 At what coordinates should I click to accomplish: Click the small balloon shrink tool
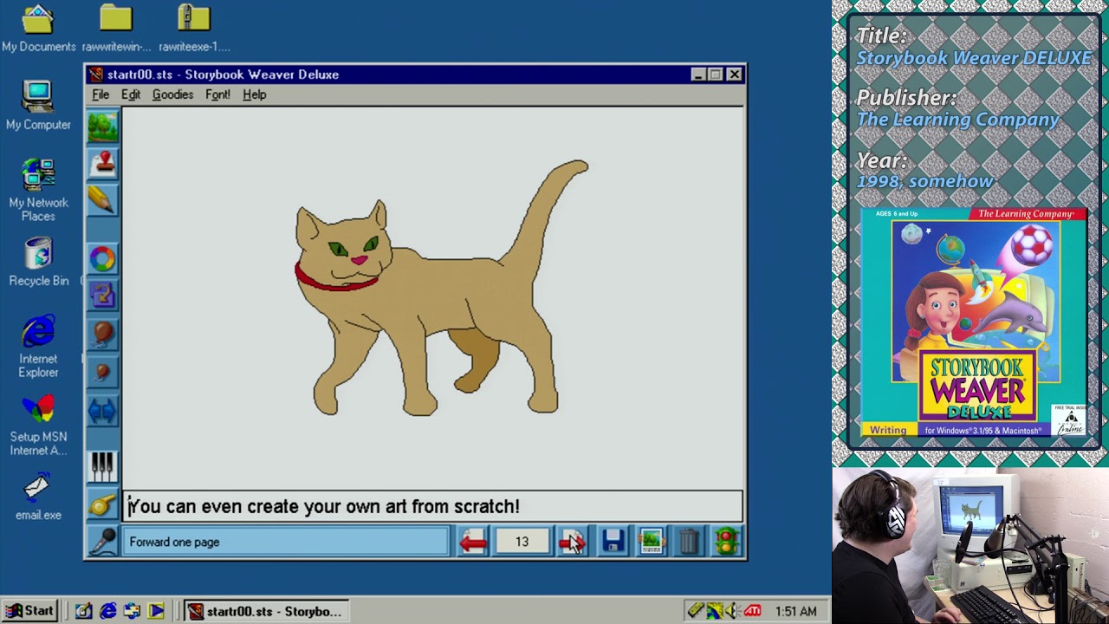click(102, 372)
